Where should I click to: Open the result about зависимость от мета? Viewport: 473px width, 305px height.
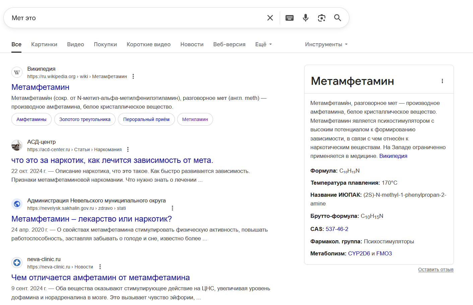click(112, 160)
